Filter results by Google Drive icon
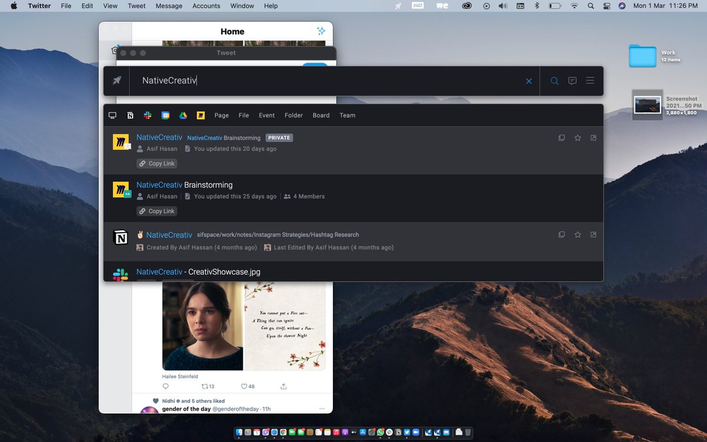The image size is (707, 442). [183, 116]
